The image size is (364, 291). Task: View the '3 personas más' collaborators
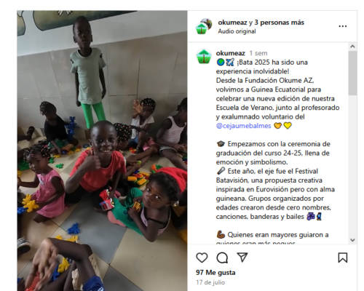[279, 23]
